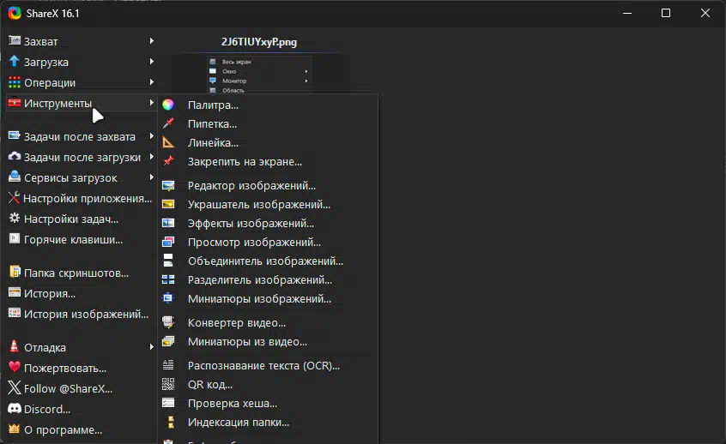Click the heart icon next to Пожертвовать
Viewport: 726px width, 444px height.
tap(15, 368)
